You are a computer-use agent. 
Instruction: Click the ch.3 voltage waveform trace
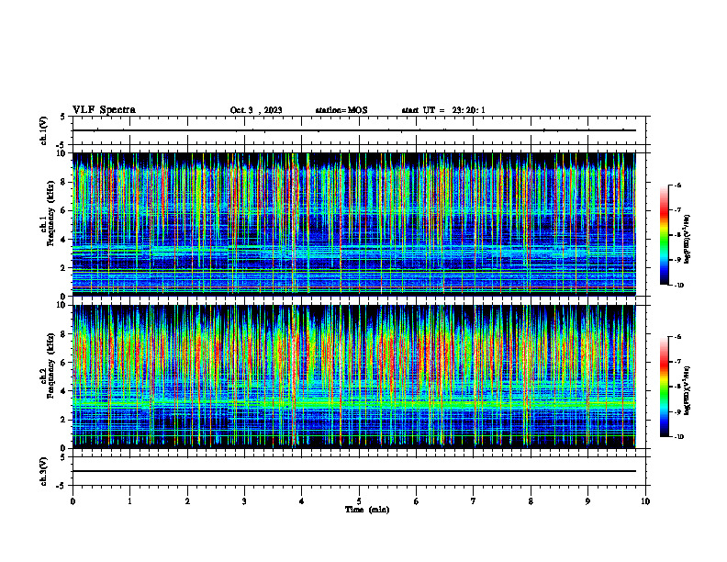pos(353,471)
